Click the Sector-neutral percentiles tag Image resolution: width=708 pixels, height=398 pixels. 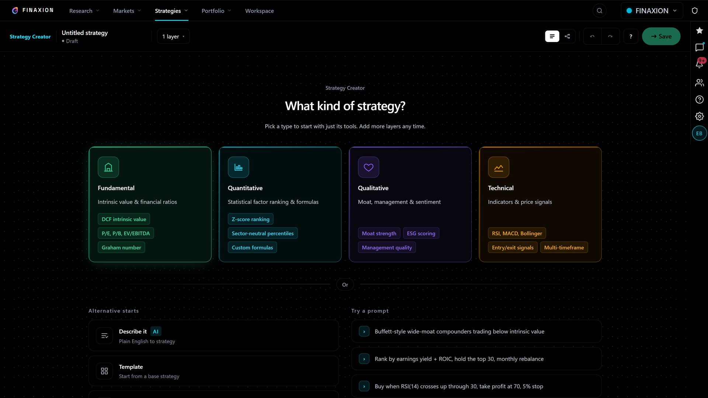click(263, 233)
